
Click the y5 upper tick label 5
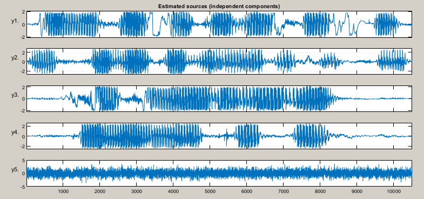pyautogui.click(x=23, y=161)
